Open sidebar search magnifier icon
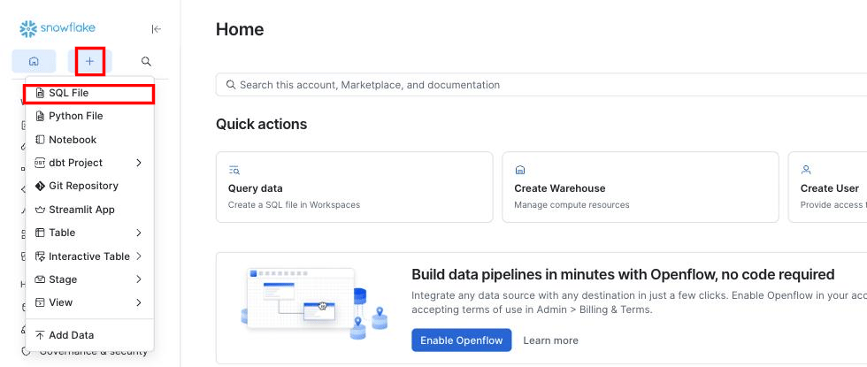Image resolution: width=867 pixels, height=367 pixels. 146,61
